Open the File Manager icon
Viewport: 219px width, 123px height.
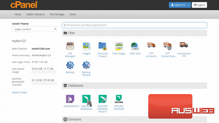coord(70,46)
